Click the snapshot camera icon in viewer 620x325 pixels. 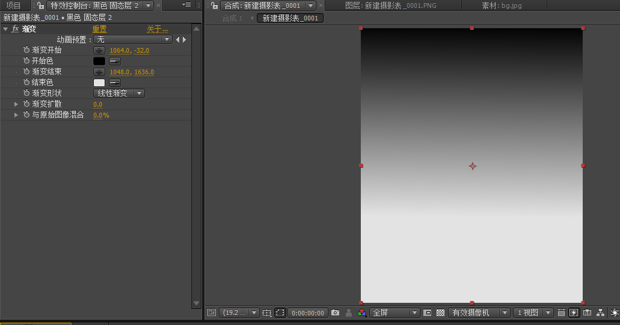coord(336,313)
